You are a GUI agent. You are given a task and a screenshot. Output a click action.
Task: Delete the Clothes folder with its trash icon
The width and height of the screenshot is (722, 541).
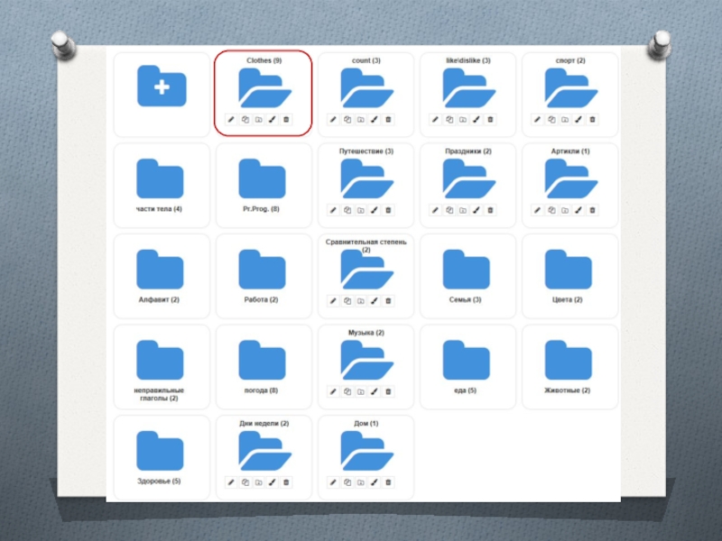286,119
